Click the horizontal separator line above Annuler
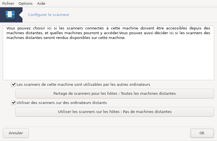The image size is (217, 141). pos(108,127)
